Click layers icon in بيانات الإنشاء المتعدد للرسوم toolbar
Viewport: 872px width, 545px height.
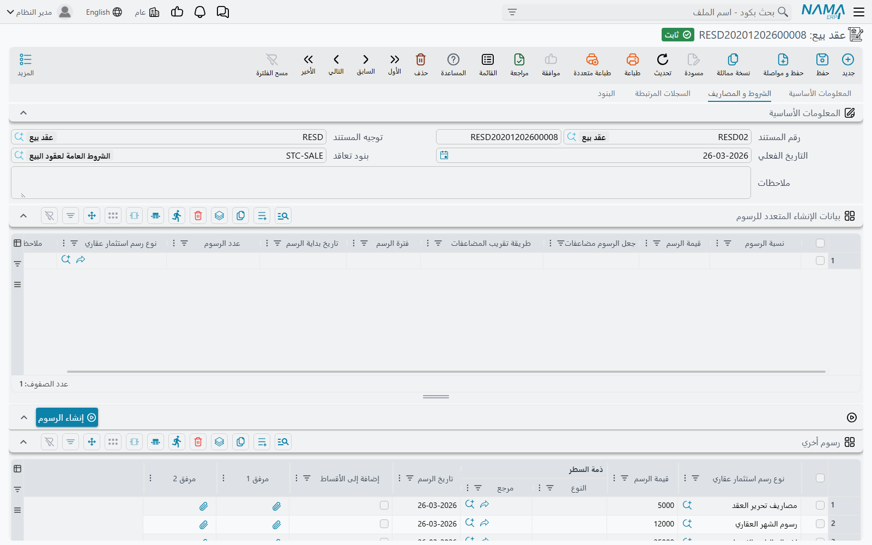(219, 216)
